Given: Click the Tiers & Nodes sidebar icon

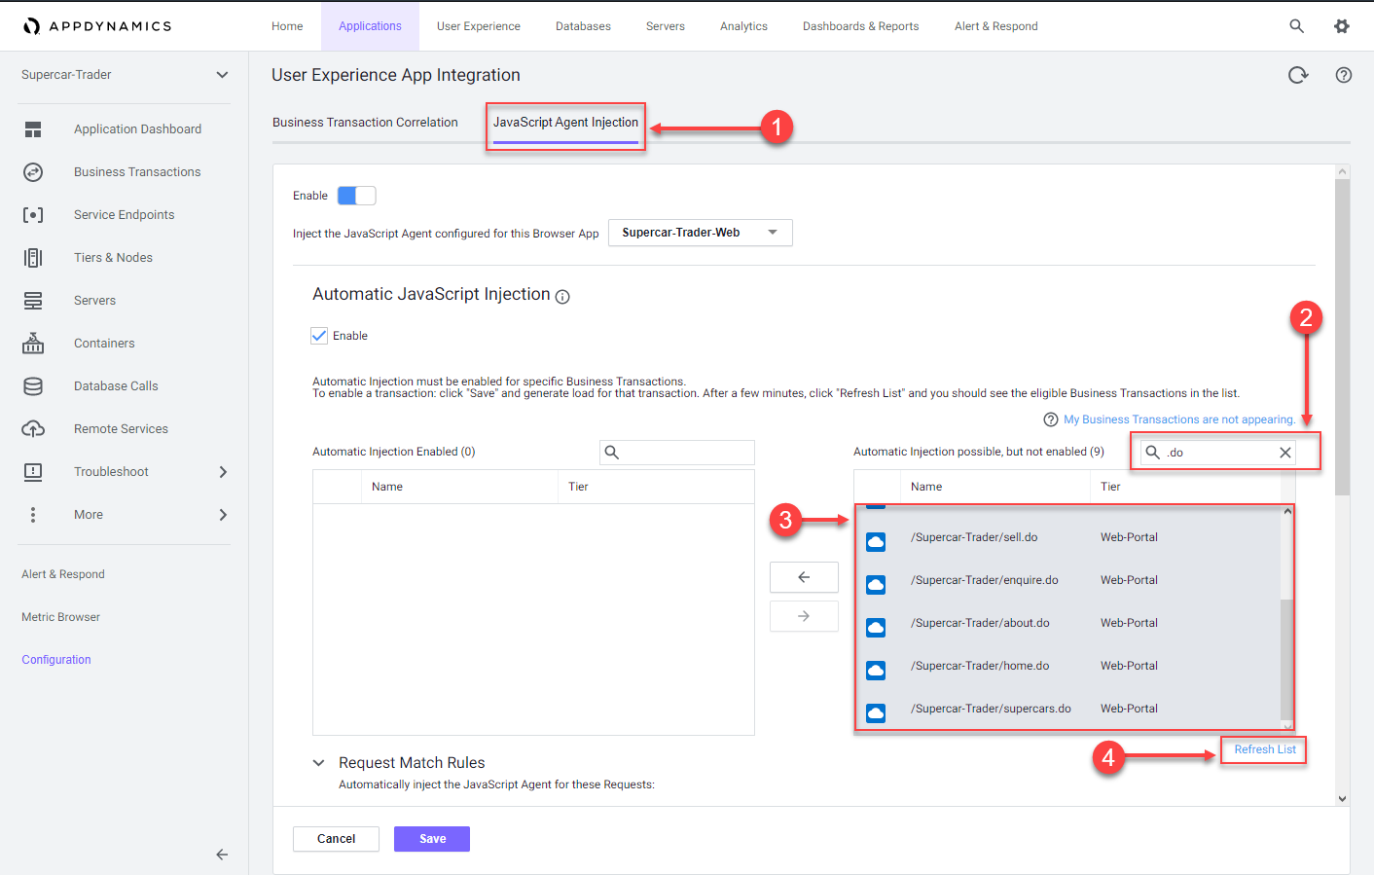Looking at the screenshot, I should 33,258.
